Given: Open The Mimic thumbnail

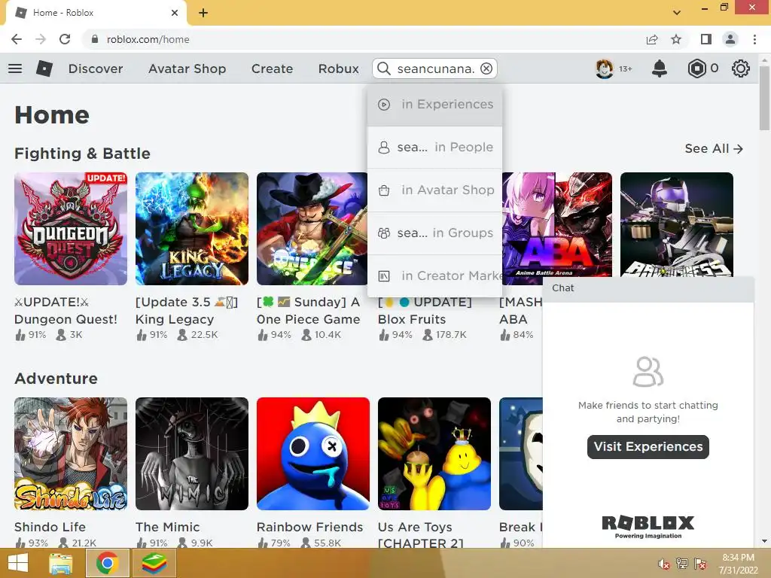Looking at the screenshot, I should (192, 454).
